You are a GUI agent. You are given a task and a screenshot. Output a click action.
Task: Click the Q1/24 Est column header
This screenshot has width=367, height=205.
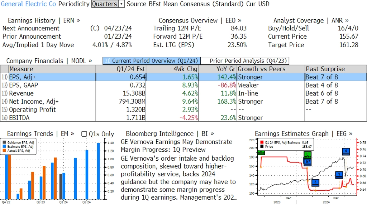point(121,69)
